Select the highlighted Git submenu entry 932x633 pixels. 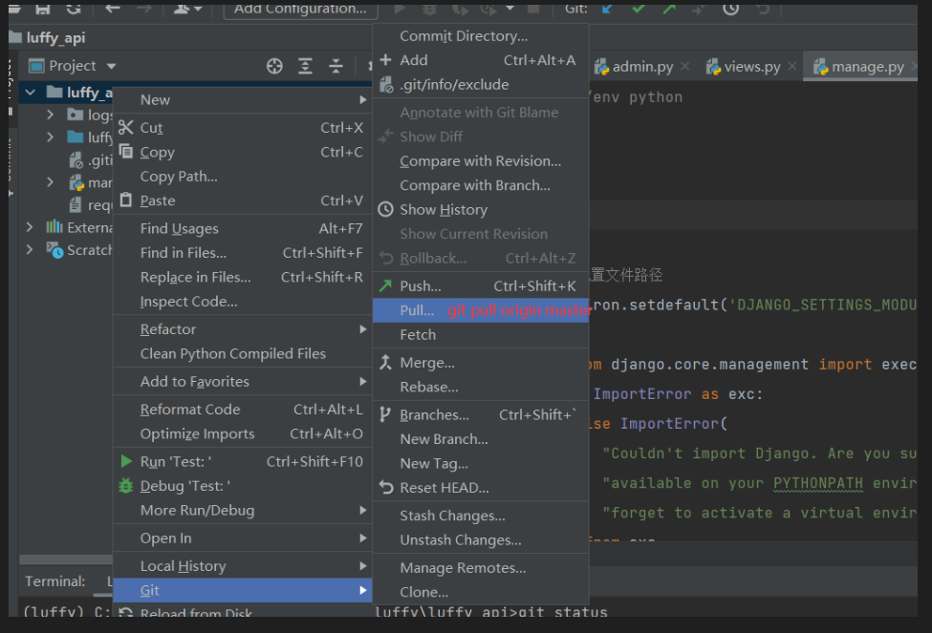click(242, 590)
